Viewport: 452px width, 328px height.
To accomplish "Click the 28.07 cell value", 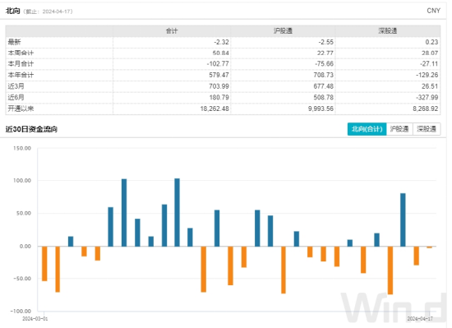I will [x=430, y=53].
